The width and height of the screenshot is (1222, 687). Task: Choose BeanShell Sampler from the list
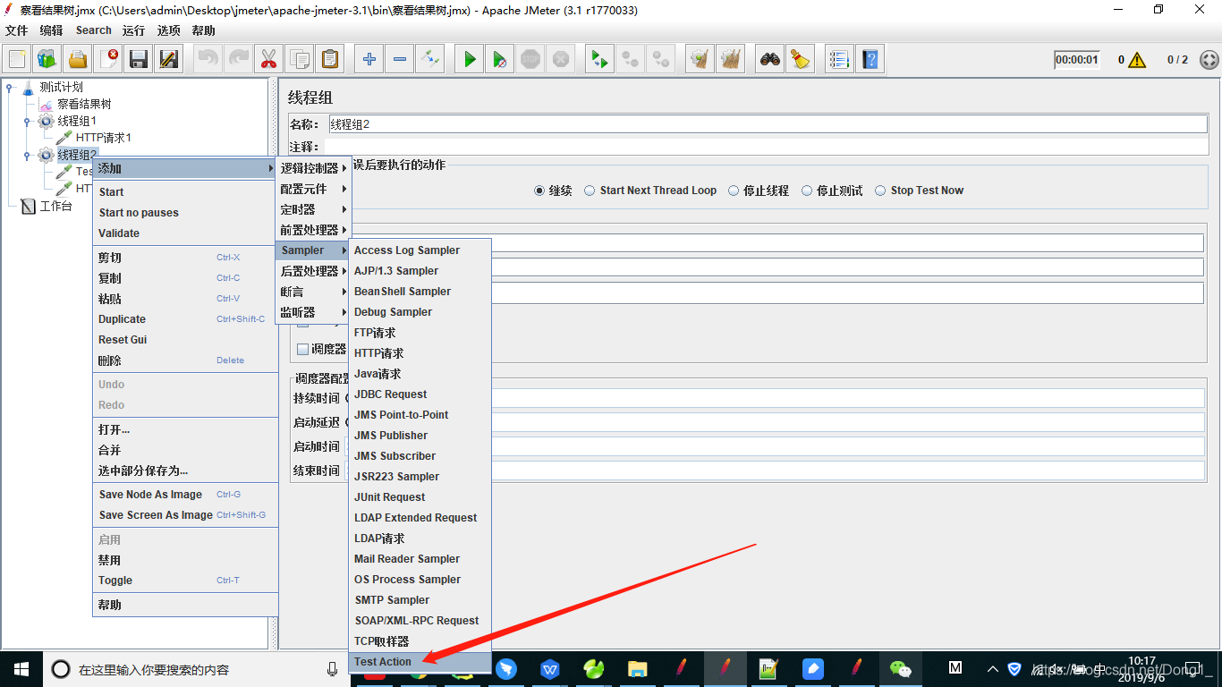pyautogui.click(x=420, y=292)
